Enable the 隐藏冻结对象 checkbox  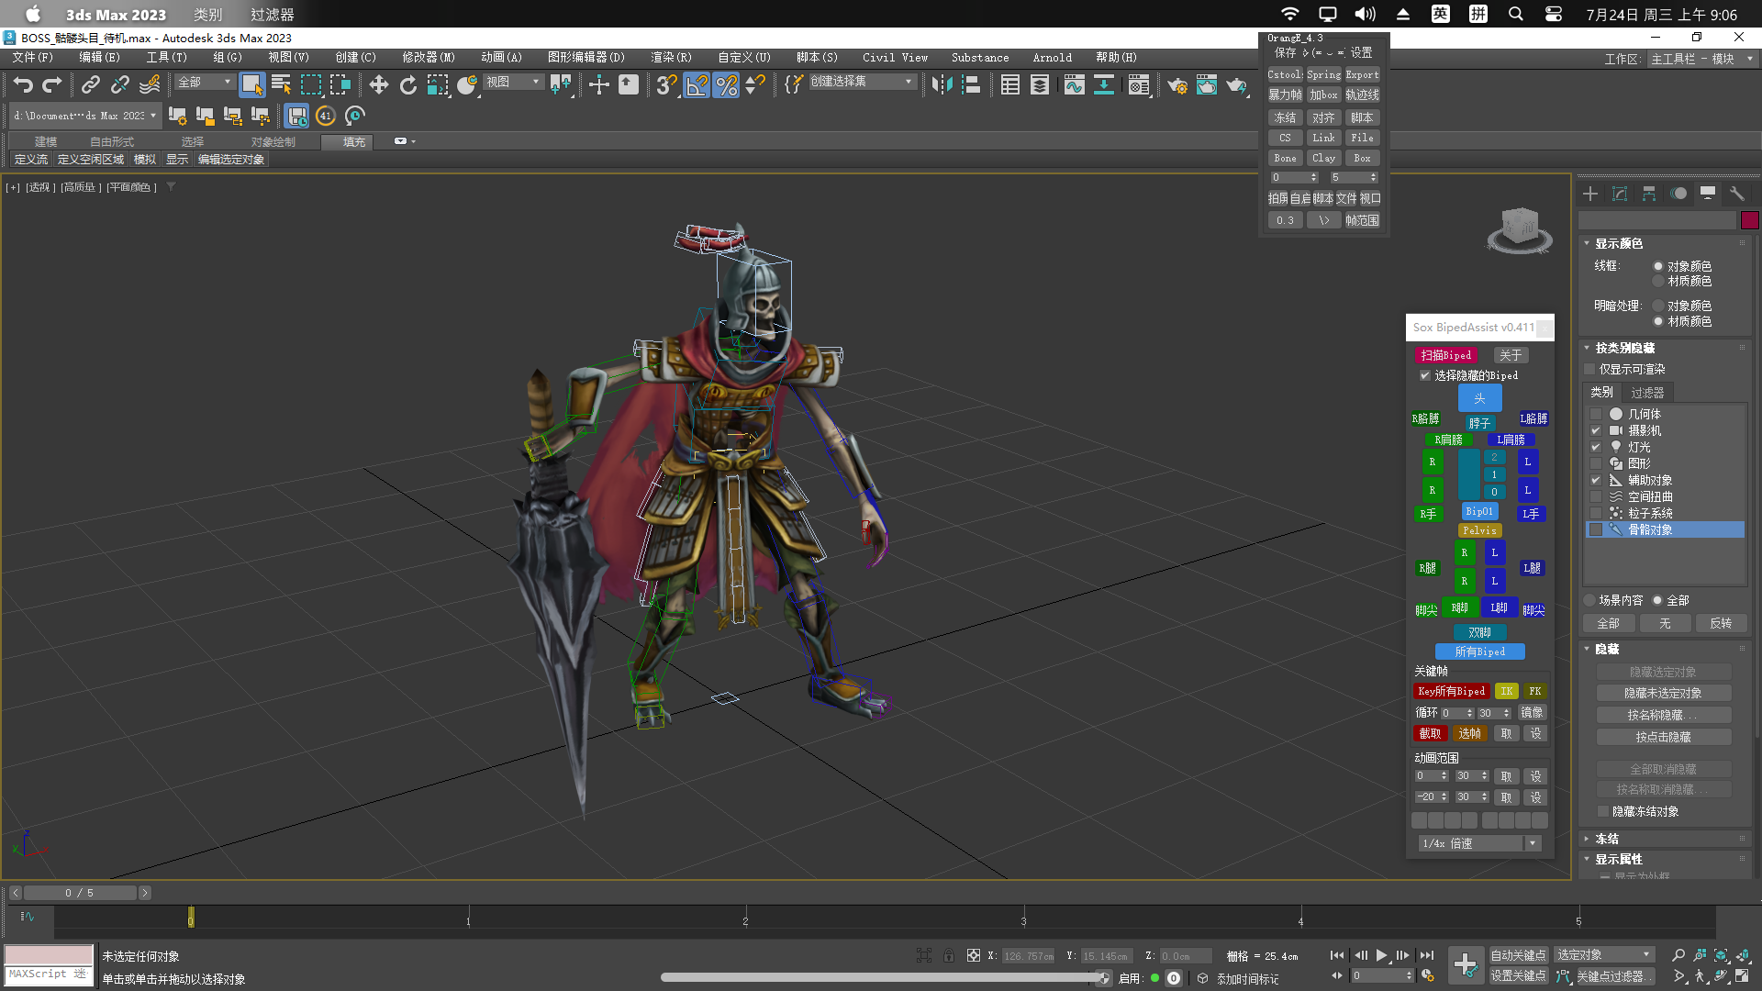[1603, 811]
